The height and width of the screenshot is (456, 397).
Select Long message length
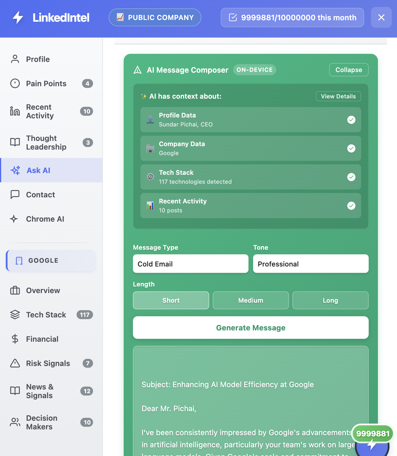tap(331, 300)
